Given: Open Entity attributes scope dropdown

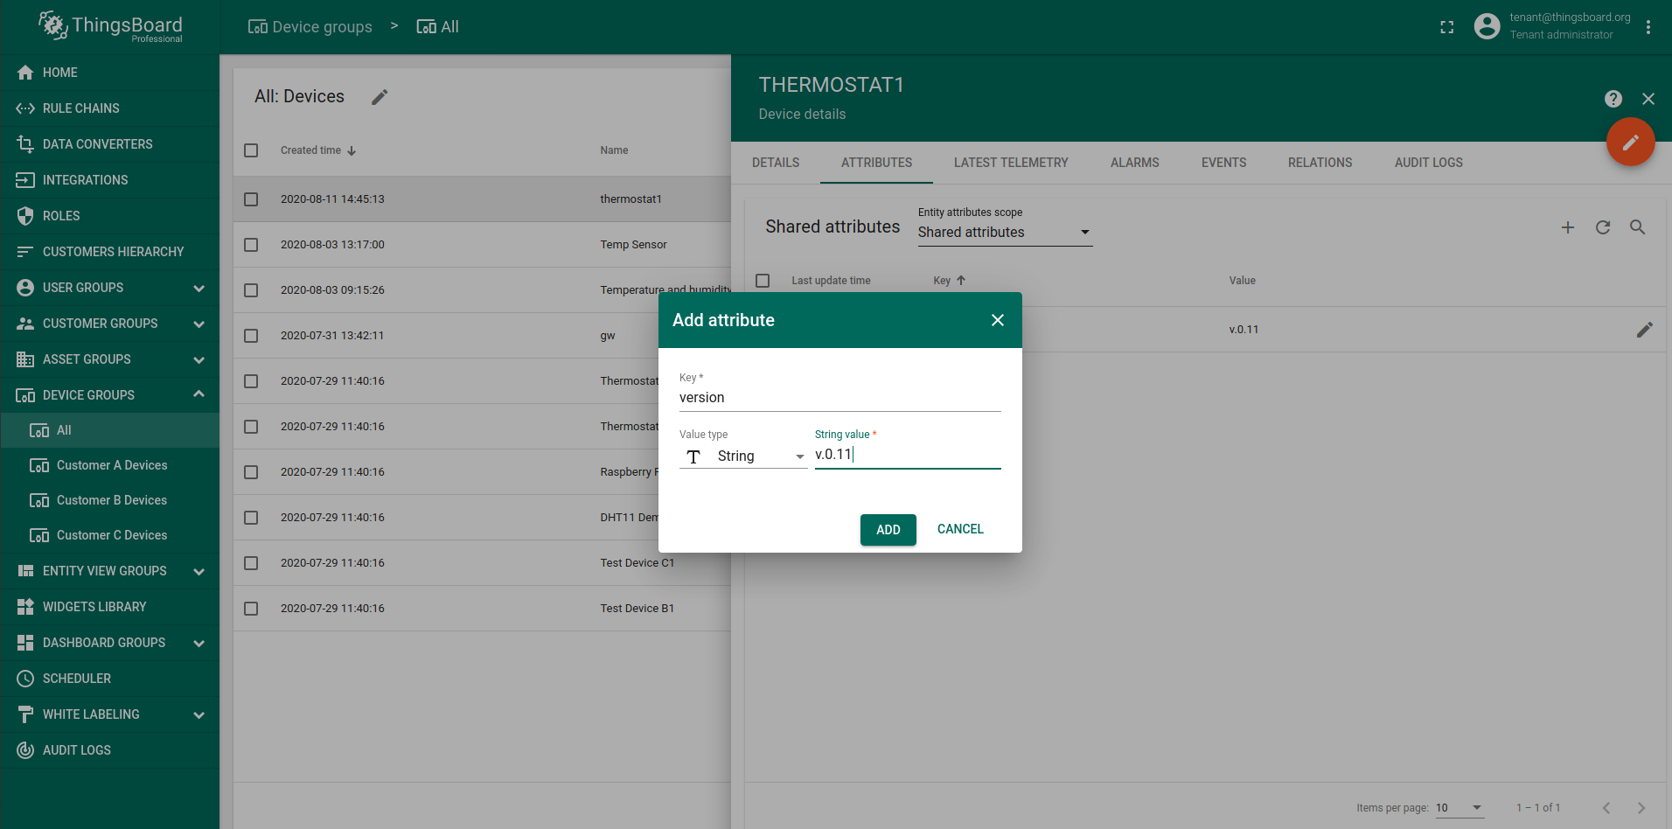Looking at the screenshot, I should tap(1005, 233).
